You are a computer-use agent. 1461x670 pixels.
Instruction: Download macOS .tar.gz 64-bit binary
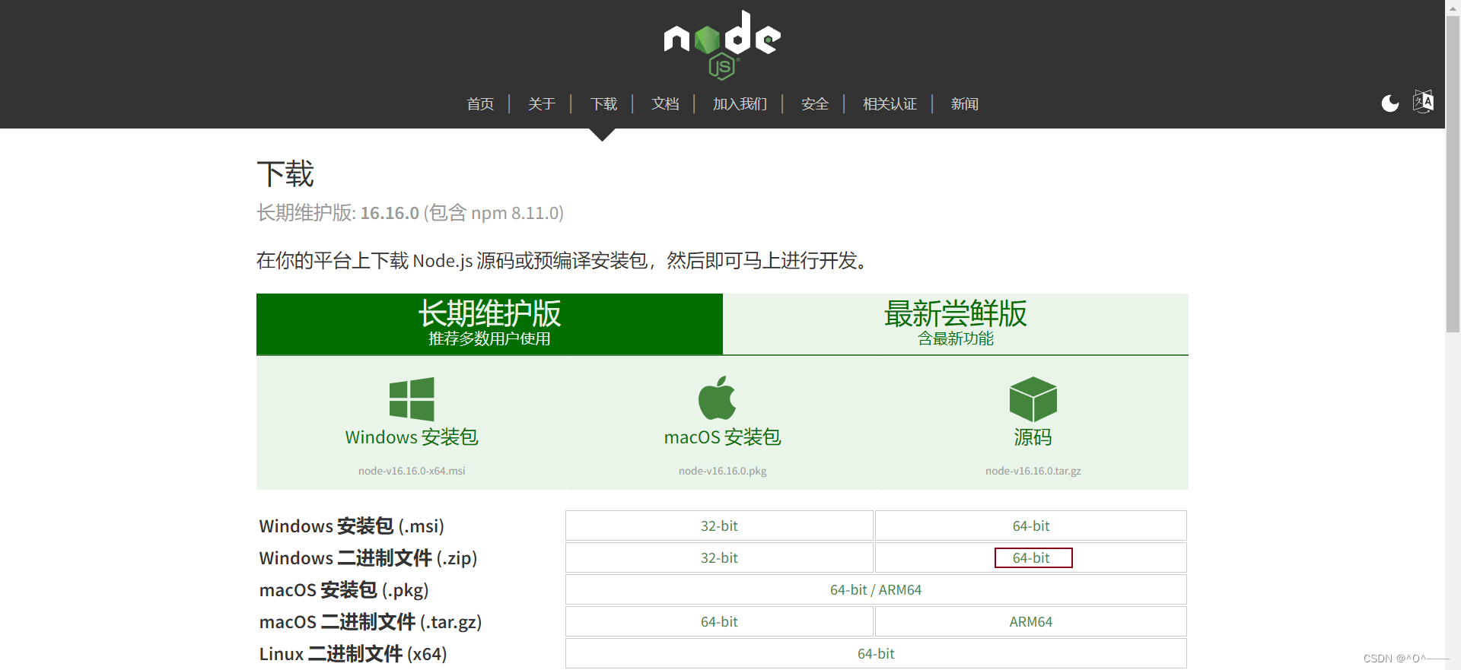coord(719,621)
